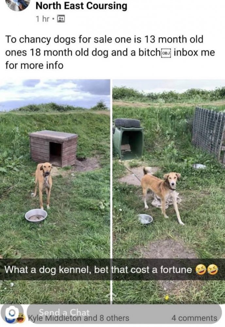Click the "1 hr" post timestamp
Image resolution: width=225 pixels, height=327 pixels.
tap(43, 19)
